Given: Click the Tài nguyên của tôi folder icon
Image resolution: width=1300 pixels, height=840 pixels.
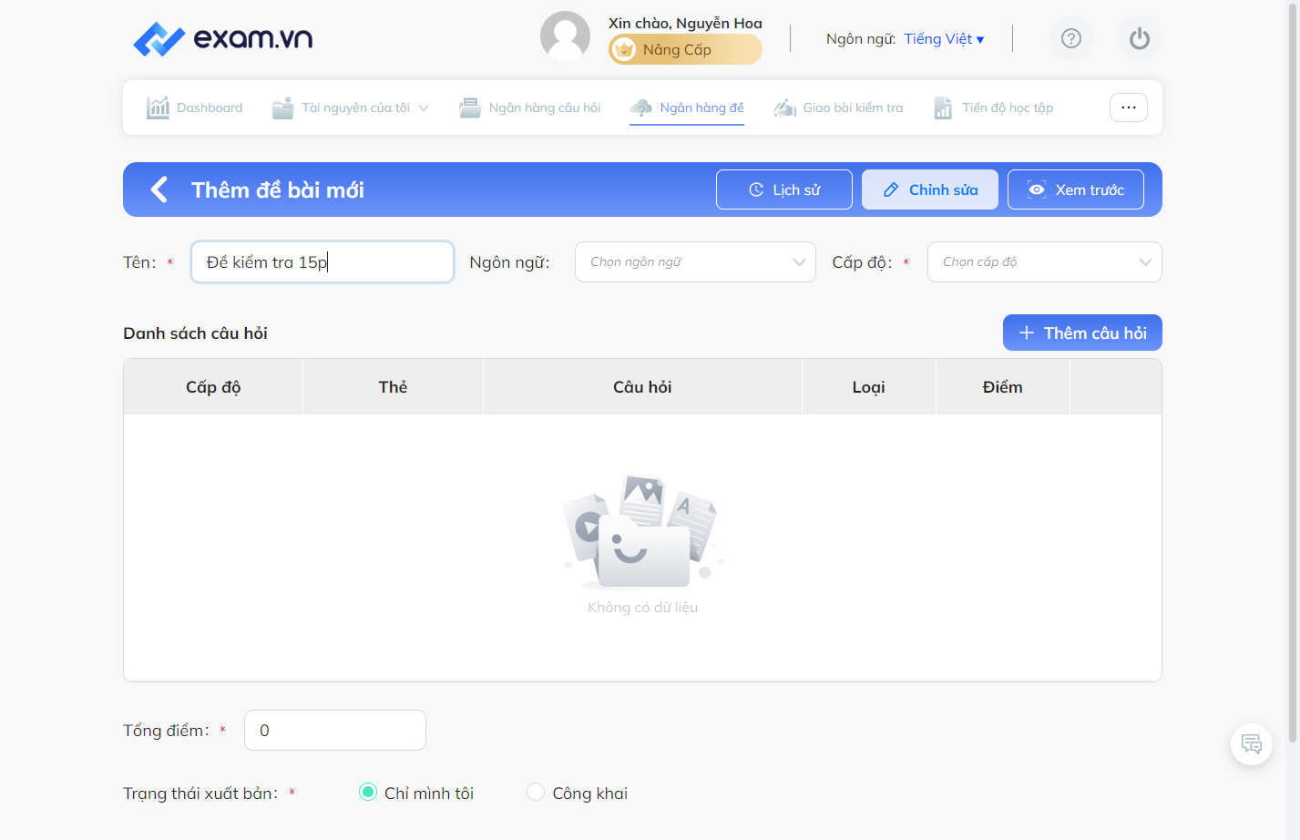Looking at the screenshot, I should click(283, 108).
